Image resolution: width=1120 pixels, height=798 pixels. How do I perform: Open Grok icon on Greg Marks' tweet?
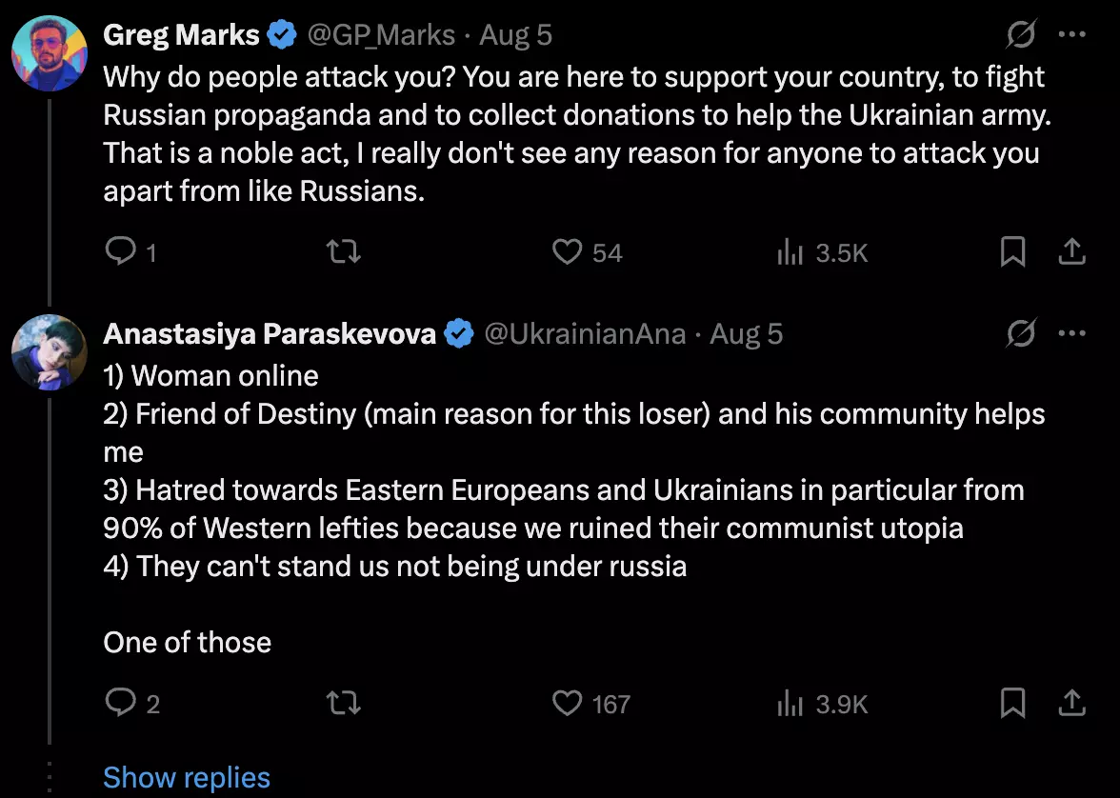click(1021, 34)
